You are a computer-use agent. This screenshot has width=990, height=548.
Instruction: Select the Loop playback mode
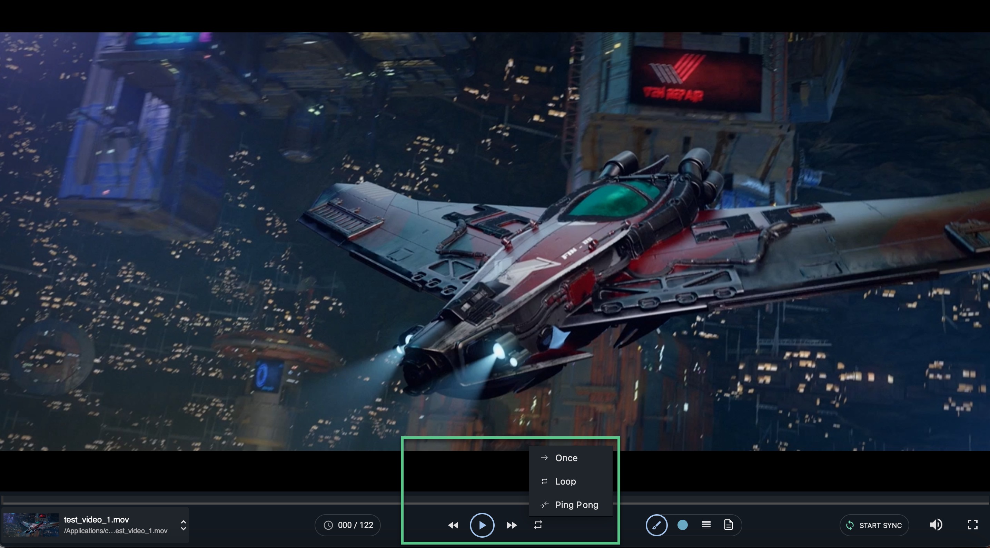(x=571, y=481)
